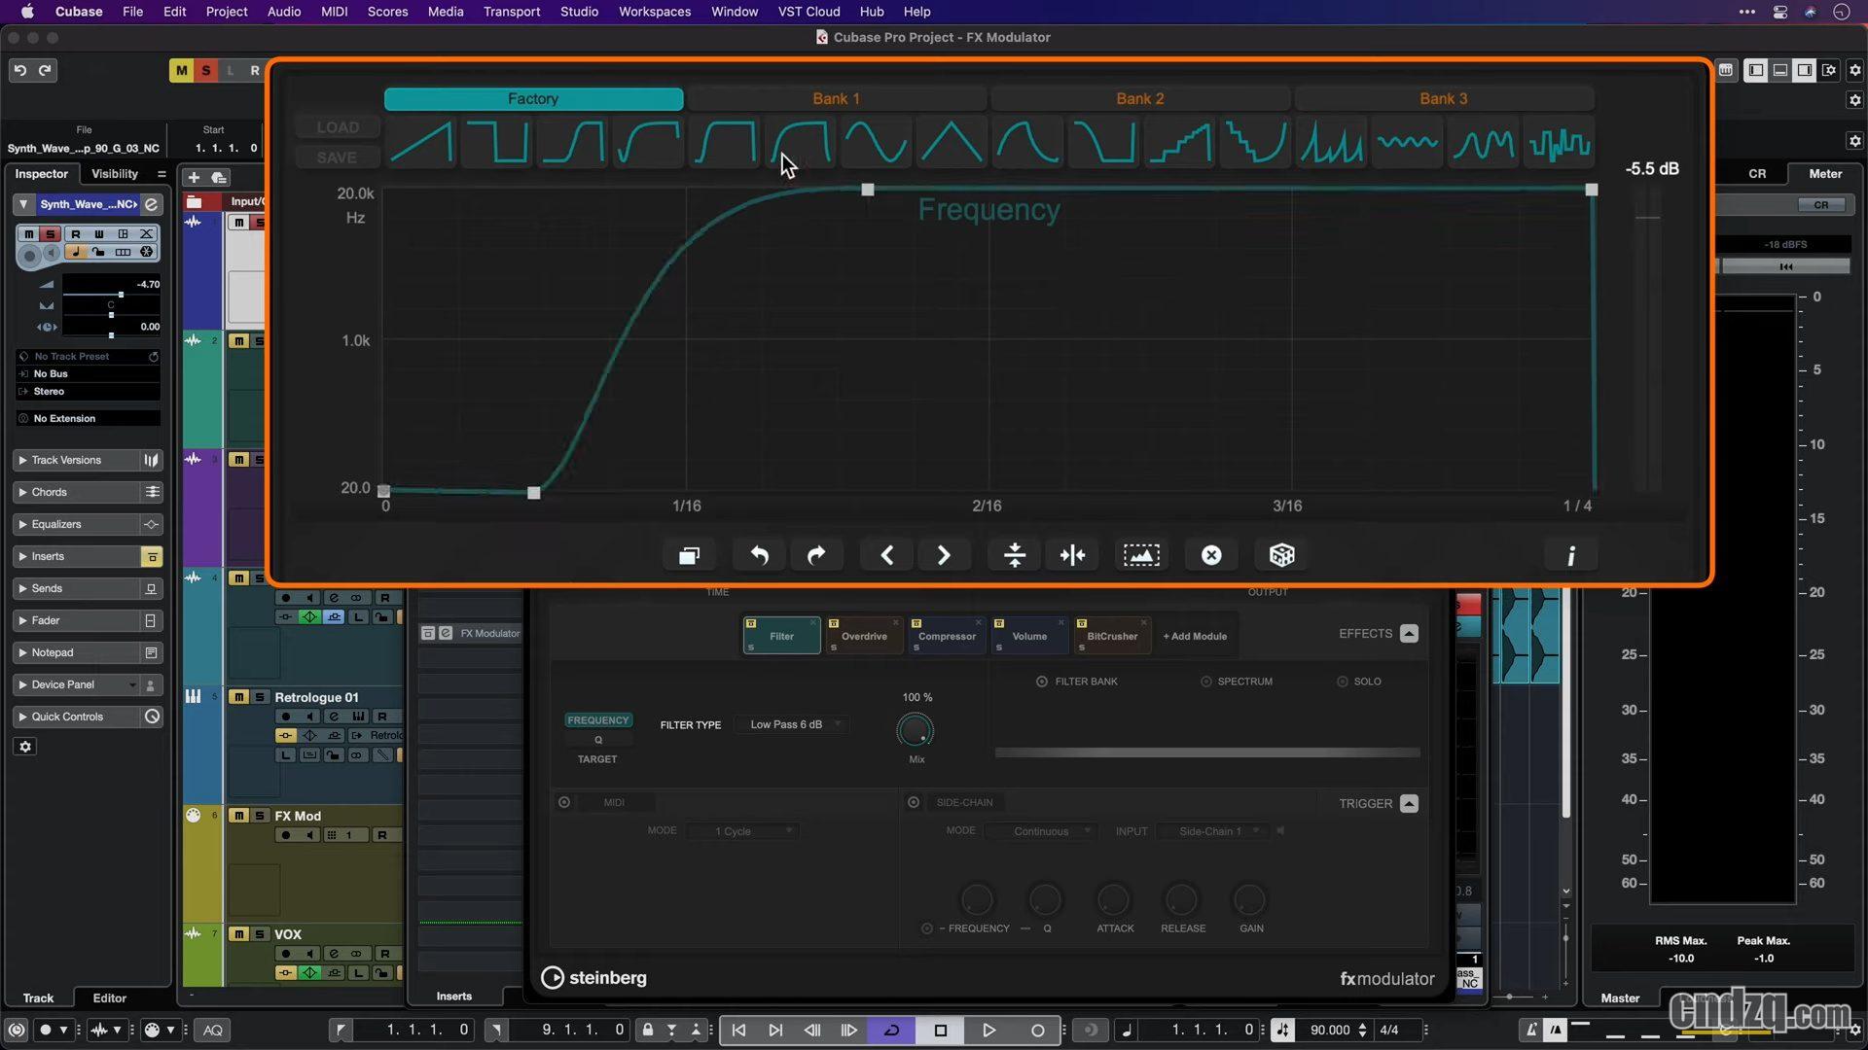This screenshot has width=1868, height=1050.
Task: Switch to the Bank 2 tab
Action: click(x=1139, y=98)
